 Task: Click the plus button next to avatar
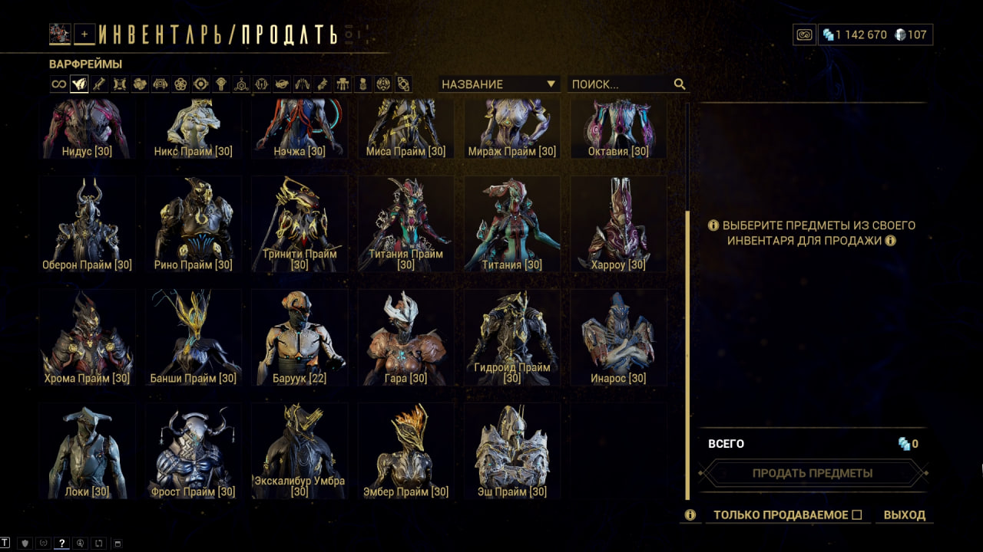pyautogui.click(x=84, y=34)
